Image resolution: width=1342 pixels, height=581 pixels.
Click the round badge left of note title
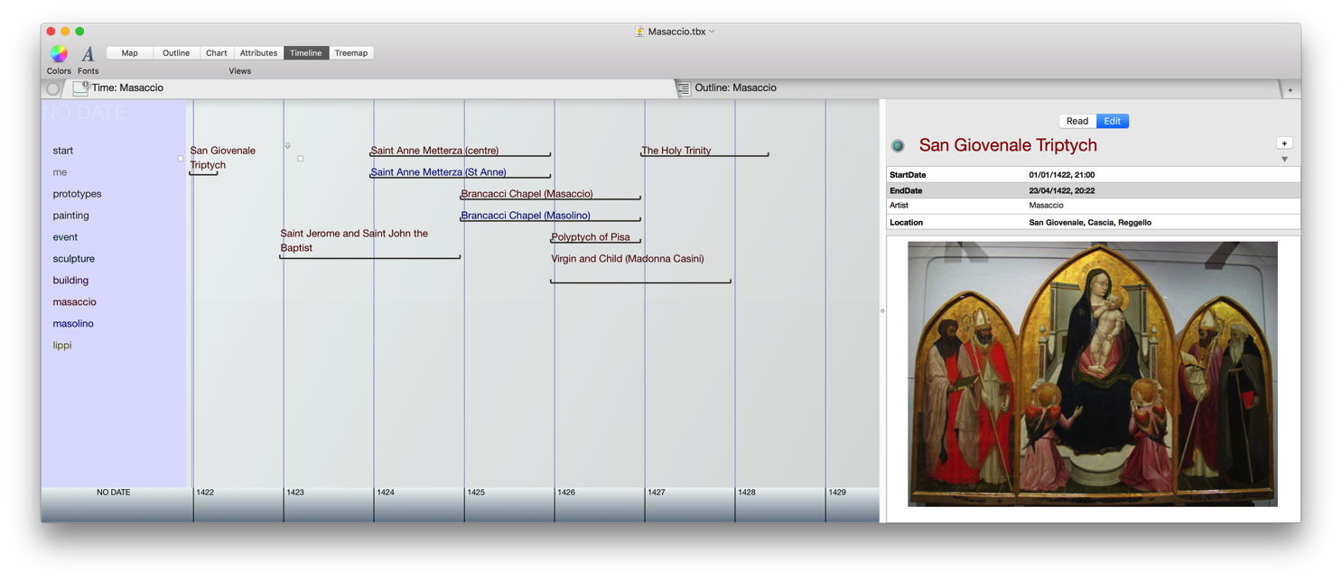pyautogui.click(x=898, y=146)
